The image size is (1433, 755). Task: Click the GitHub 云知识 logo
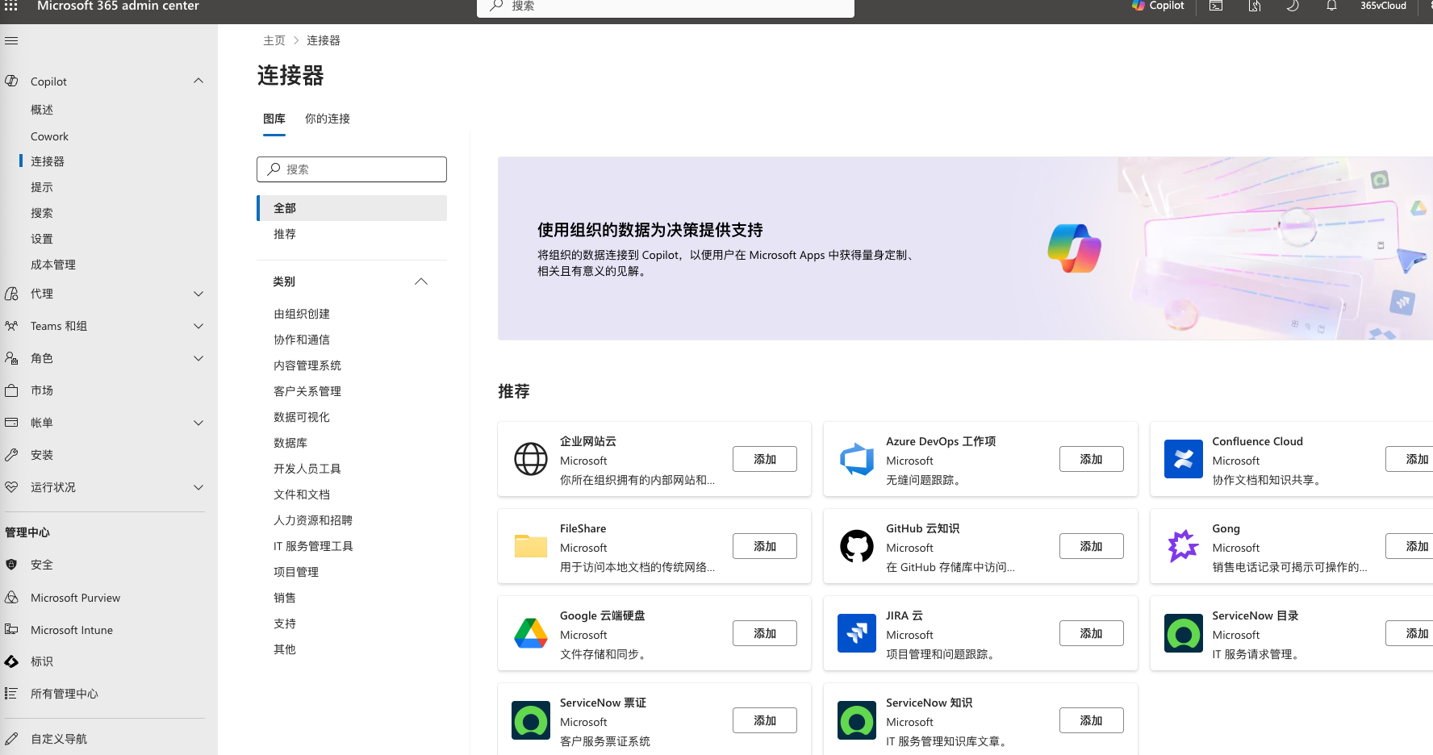857,546
